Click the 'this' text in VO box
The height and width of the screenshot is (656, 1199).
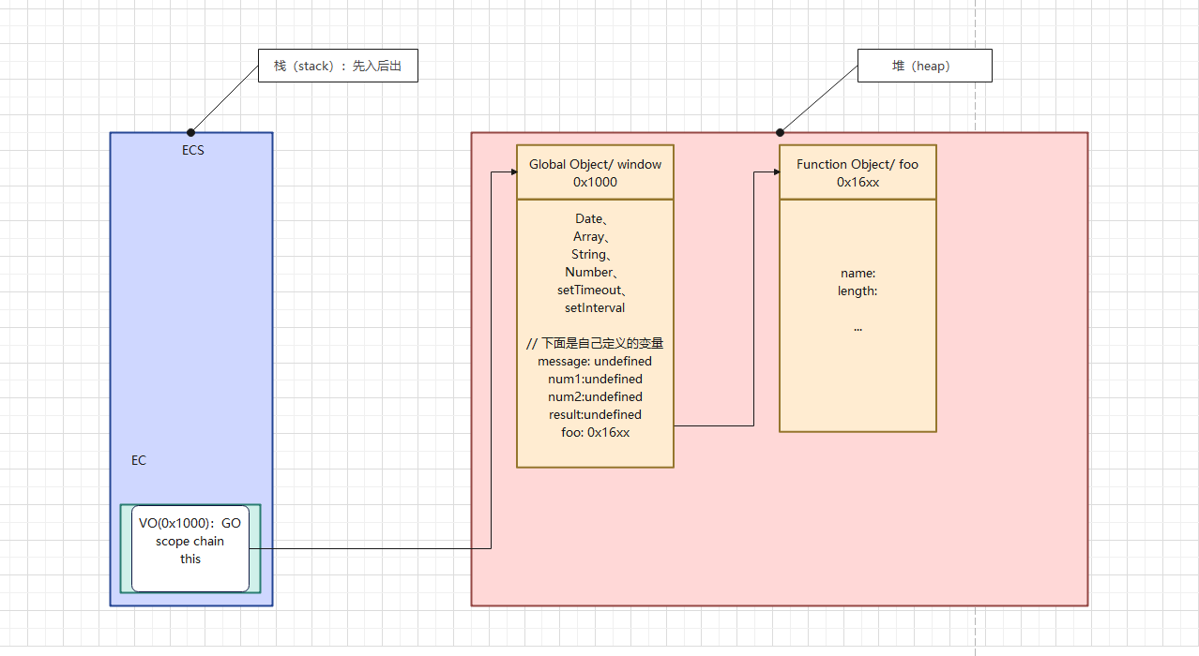click(x=190, y=559)
